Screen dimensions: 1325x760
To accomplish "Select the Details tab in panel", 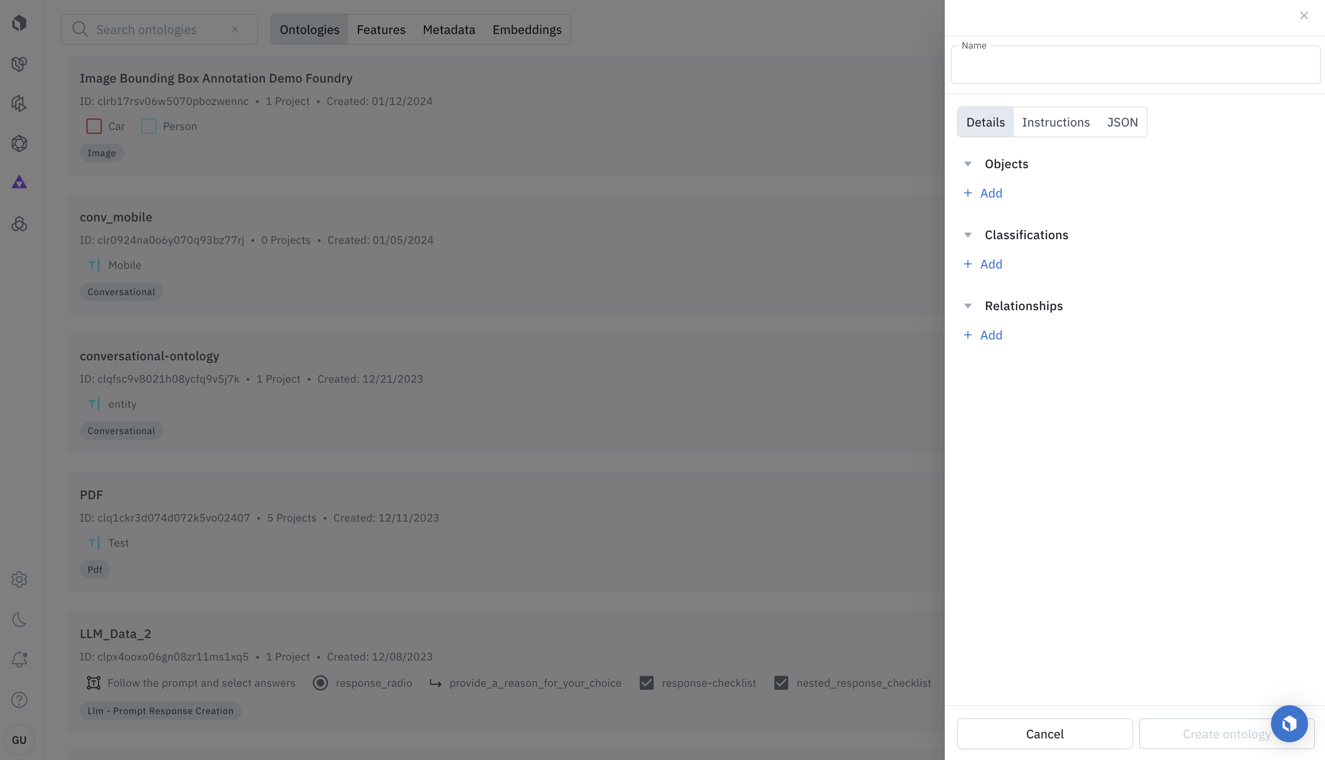I will pyautogui.click(x=985, y=122).
